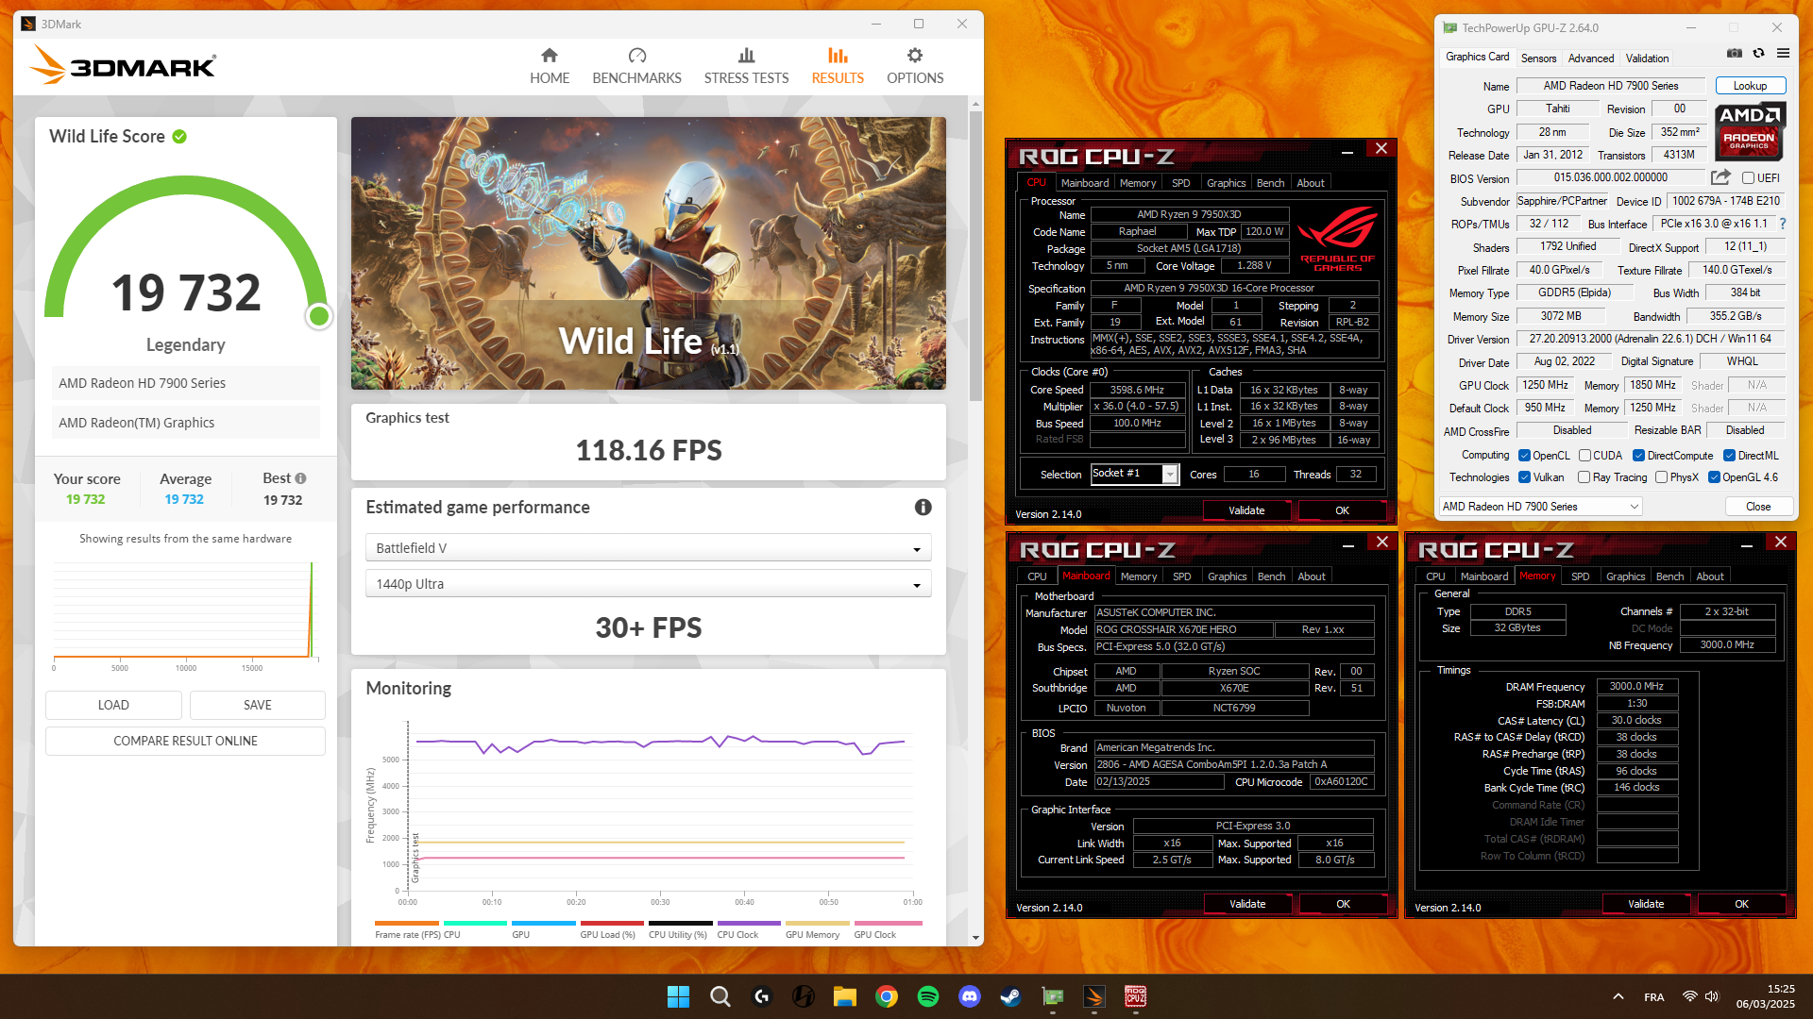Image resolution: width=1813 pixels, height=1019 pixels.
Task: Open OPTIONS gear in 3DMark
Action: [915, 66]
